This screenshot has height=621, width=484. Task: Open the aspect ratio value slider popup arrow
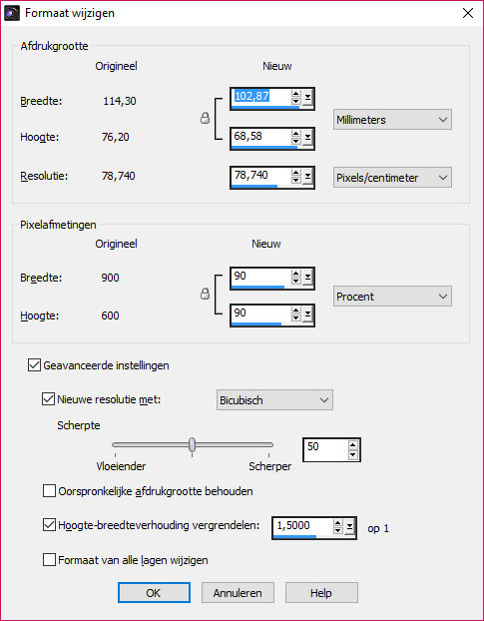349,527
